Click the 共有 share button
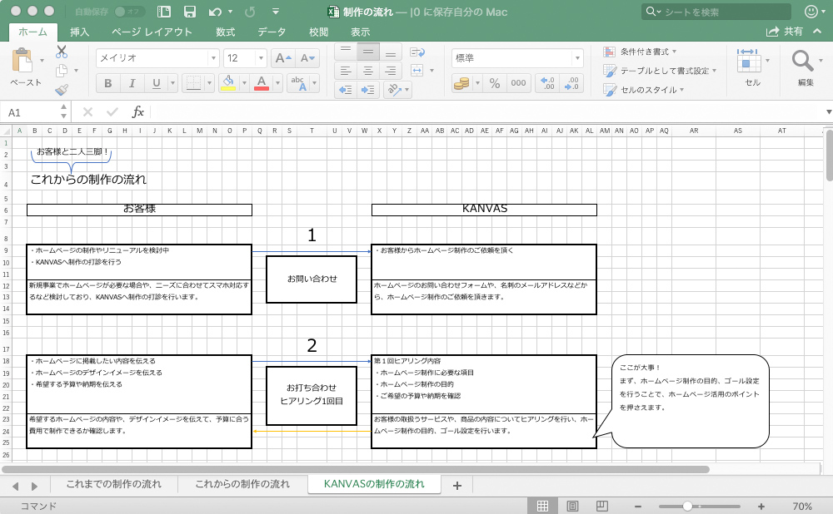This screenshot has width=833, height=514. pos(786,32)
